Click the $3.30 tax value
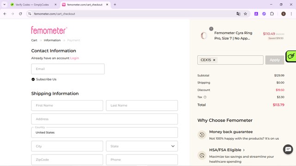The image size is (296, 166). coord(281,97)
